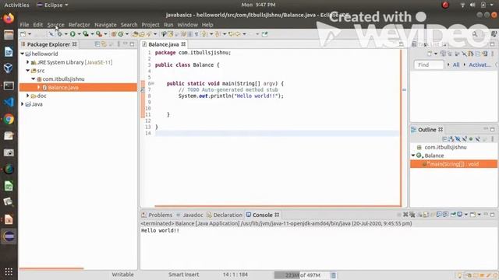Click the Find field in Task List
This screenshot has width=499, height=280.
tap(429, 65)
